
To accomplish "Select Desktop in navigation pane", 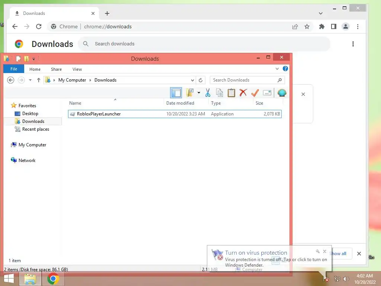I will tap(30, 114).
